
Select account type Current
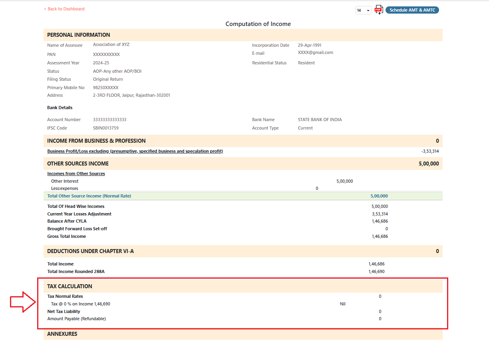[305, 128]
